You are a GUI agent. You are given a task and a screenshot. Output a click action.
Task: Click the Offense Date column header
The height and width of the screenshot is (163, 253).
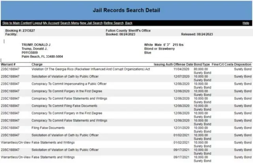(x=183, y=64)
